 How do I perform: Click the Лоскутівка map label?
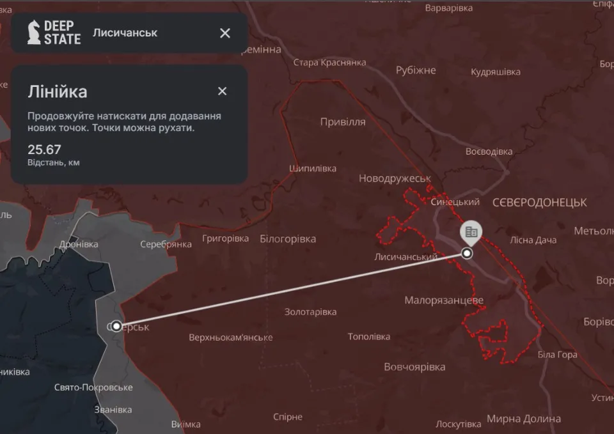[458, 424]
